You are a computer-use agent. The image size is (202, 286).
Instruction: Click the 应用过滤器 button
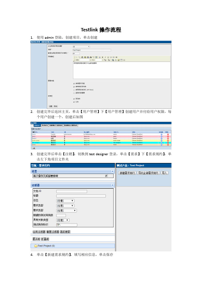pyautogui.click(x=39, y=232)
